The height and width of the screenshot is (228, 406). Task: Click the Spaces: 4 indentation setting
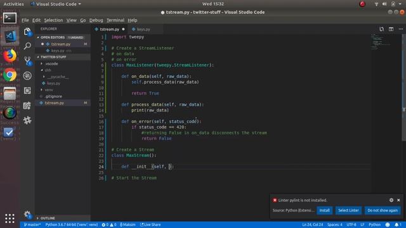[x=334, y=225]
